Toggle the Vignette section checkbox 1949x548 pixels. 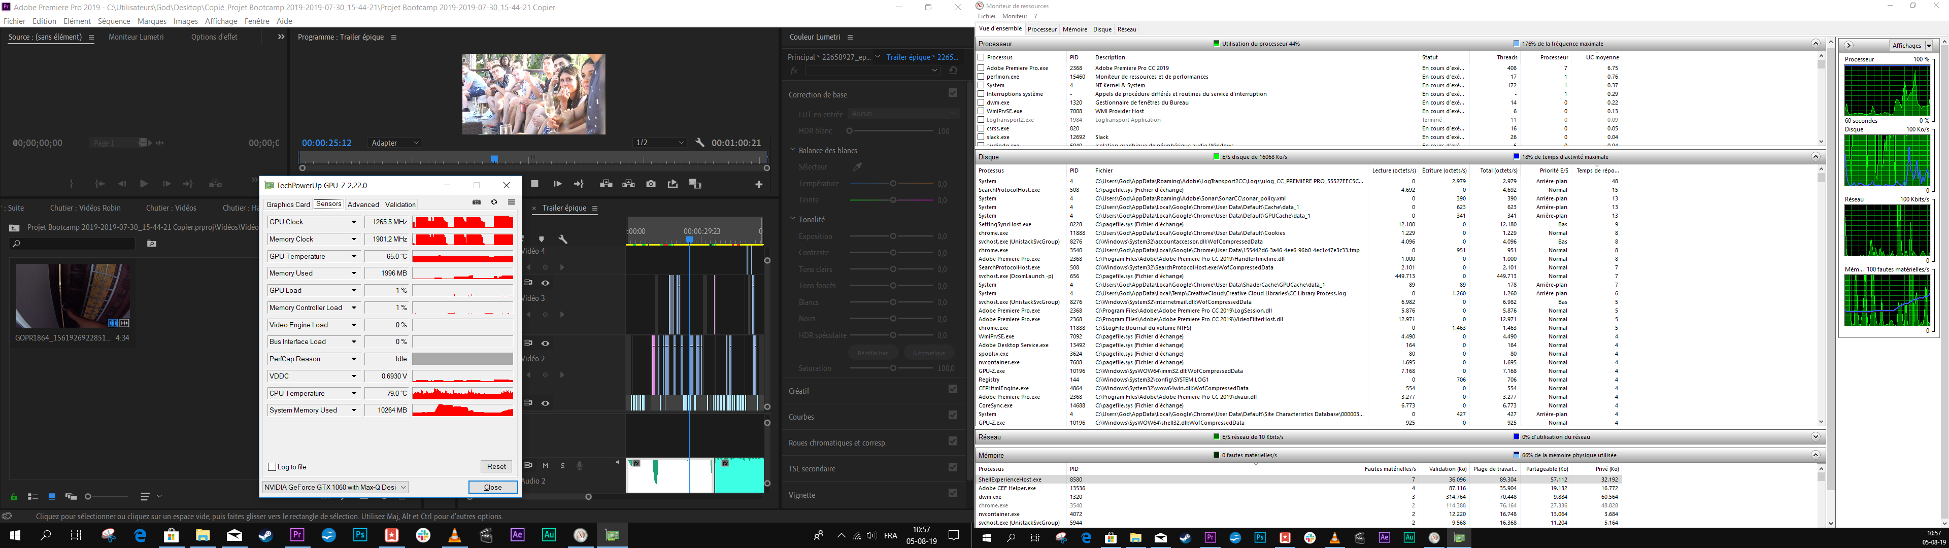pyautogui.click(x=953, y=493)
